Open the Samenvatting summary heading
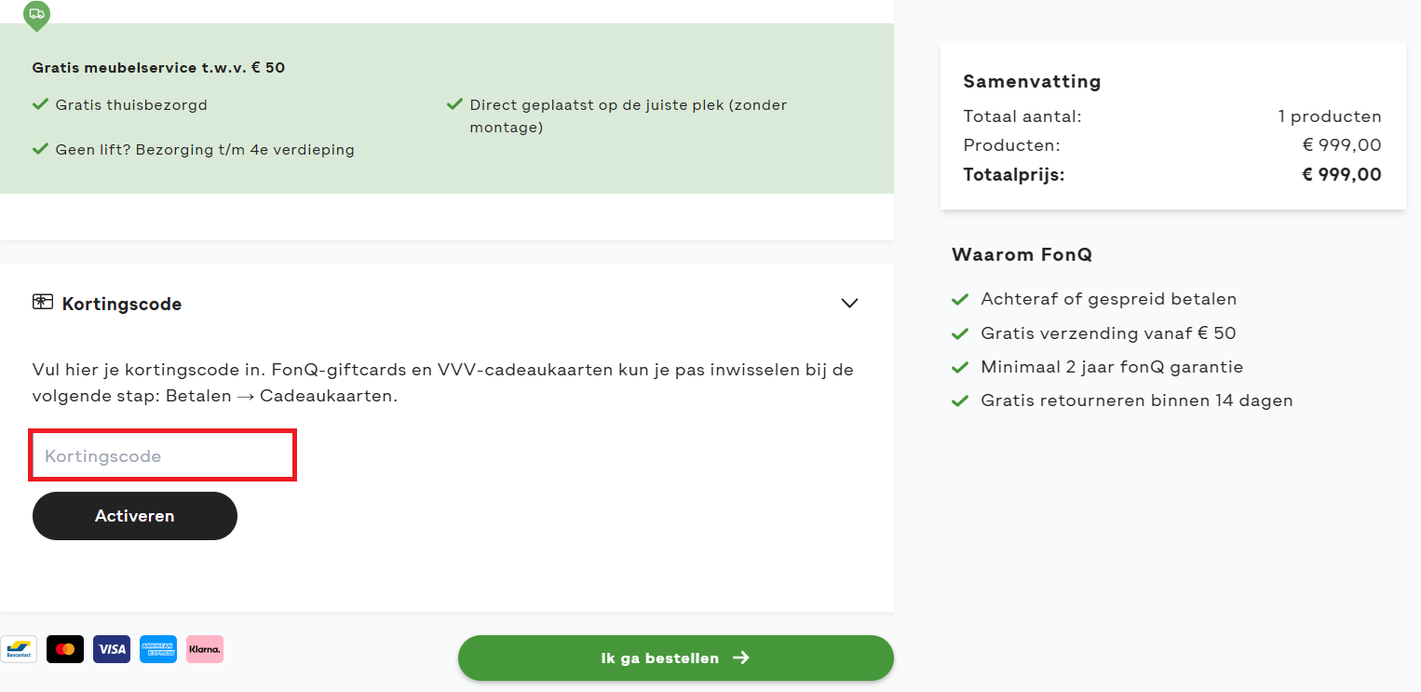Screen dimensions: 1421x692 tap(1032, 81)
